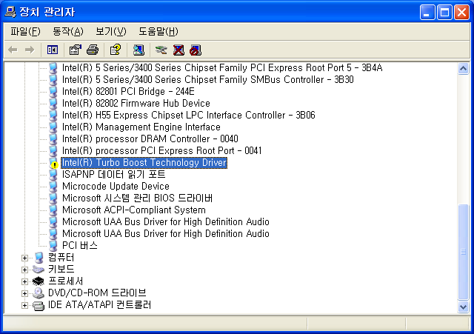Select Intel(R) Turbo Boost Technology Driver
The image size is (474, 334).
pos(144,163)
